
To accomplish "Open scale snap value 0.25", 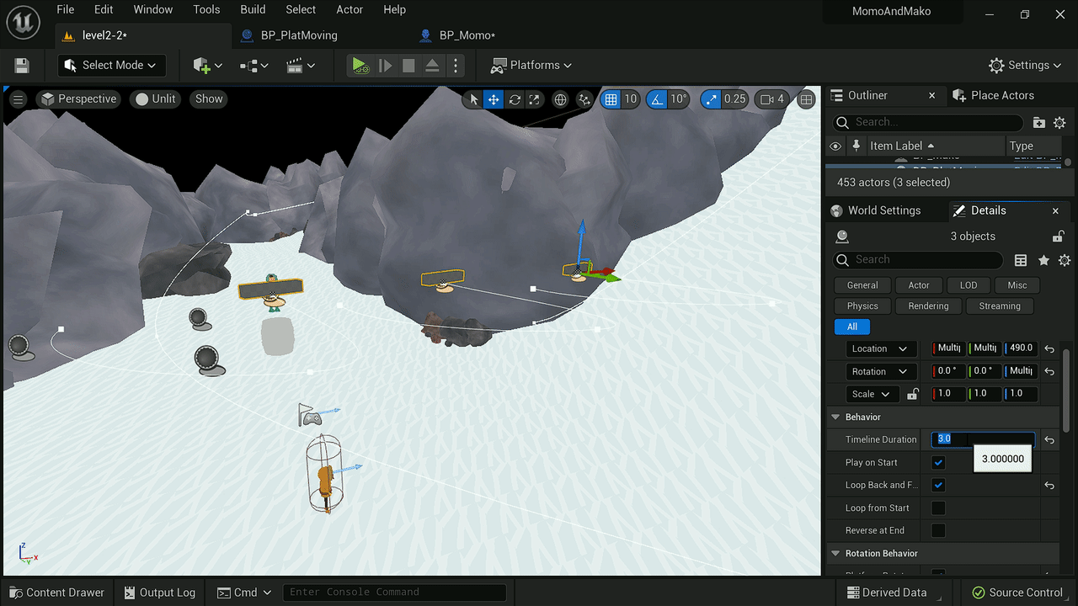I will point(735,99).
